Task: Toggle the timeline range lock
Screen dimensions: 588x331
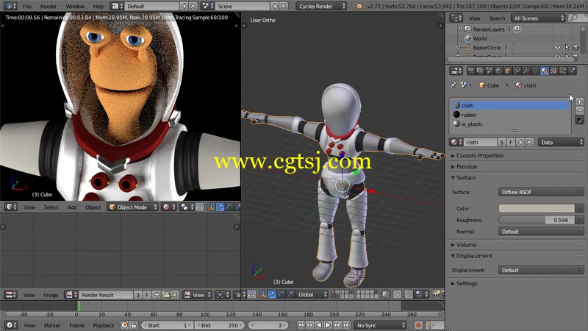Action: coord(134,325)
